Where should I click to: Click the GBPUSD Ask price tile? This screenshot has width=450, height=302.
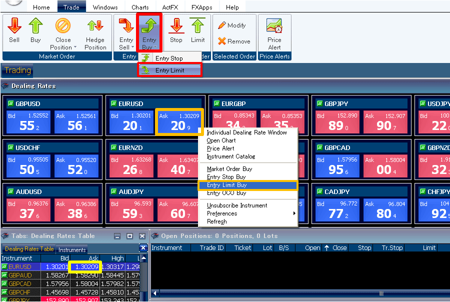[x=76, y=122]
